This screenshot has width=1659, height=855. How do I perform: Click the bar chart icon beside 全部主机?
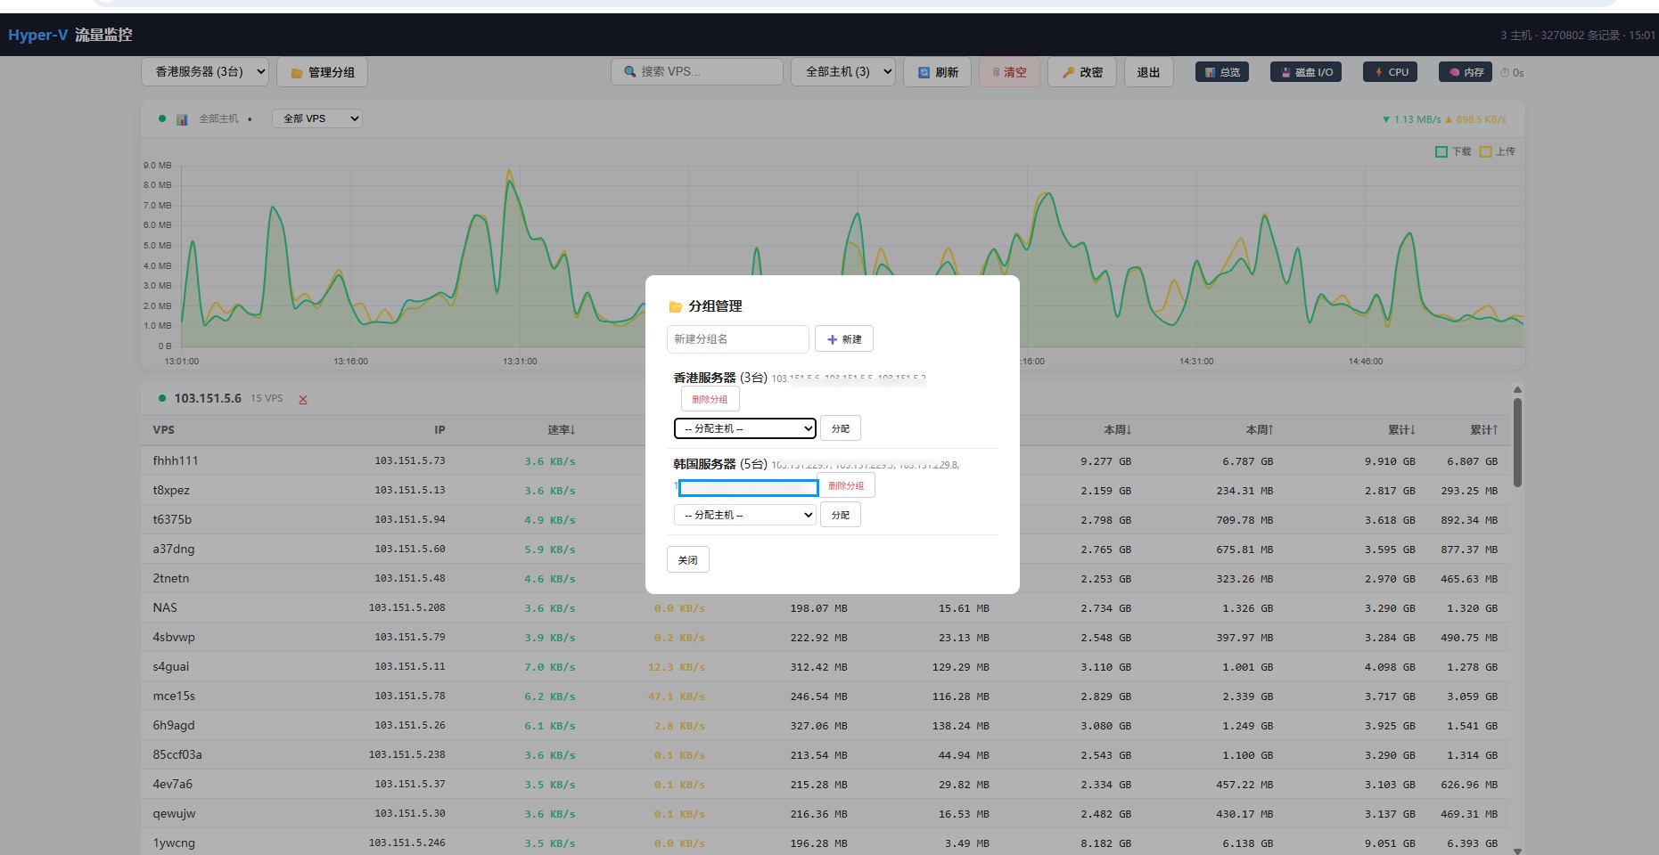[182, 119]
